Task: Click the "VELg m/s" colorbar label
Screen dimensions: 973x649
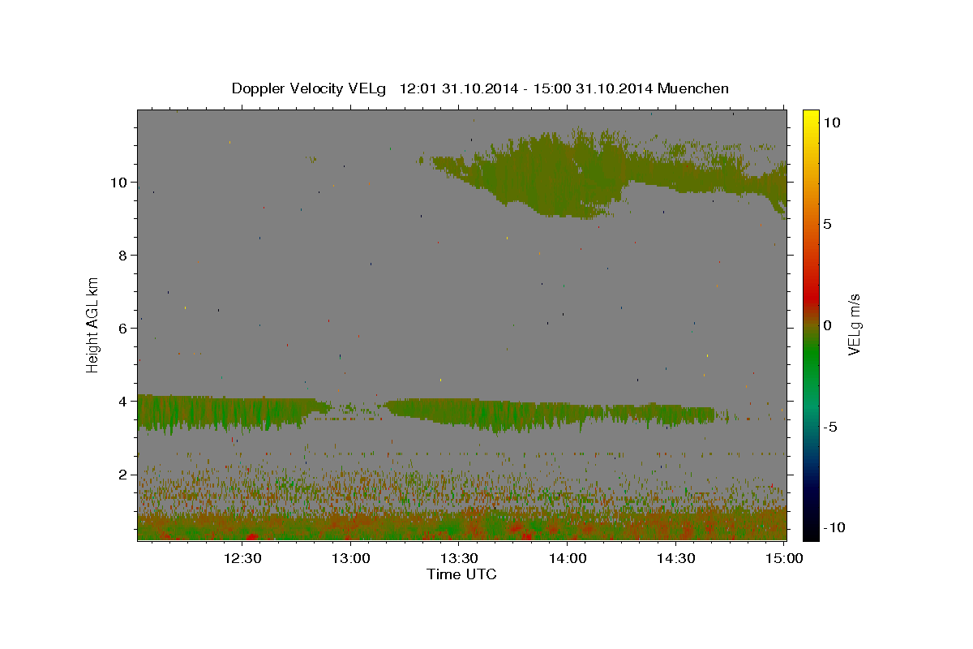Action: pos(854,324)
